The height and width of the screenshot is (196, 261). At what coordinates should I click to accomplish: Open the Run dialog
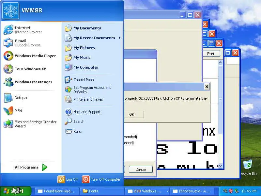click(92, 131)
